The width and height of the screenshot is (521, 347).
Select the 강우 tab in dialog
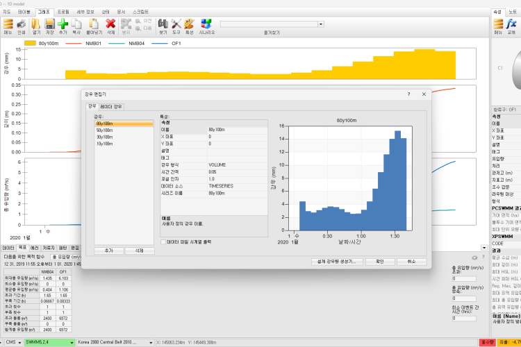[x=92, y=106]
